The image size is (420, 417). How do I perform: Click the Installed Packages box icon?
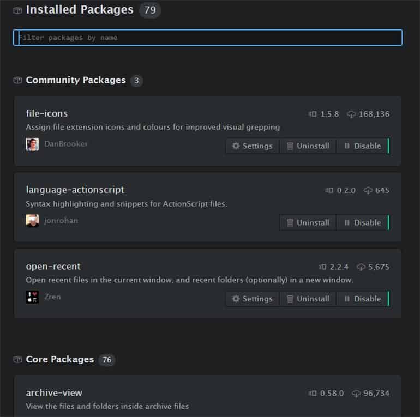(17, 10)
